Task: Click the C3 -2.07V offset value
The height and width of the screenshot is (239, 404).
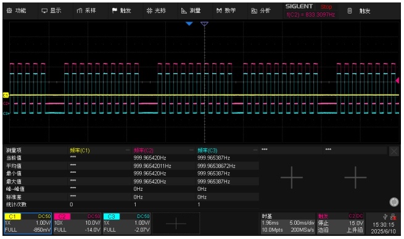Action: click(x=142, y=230)
